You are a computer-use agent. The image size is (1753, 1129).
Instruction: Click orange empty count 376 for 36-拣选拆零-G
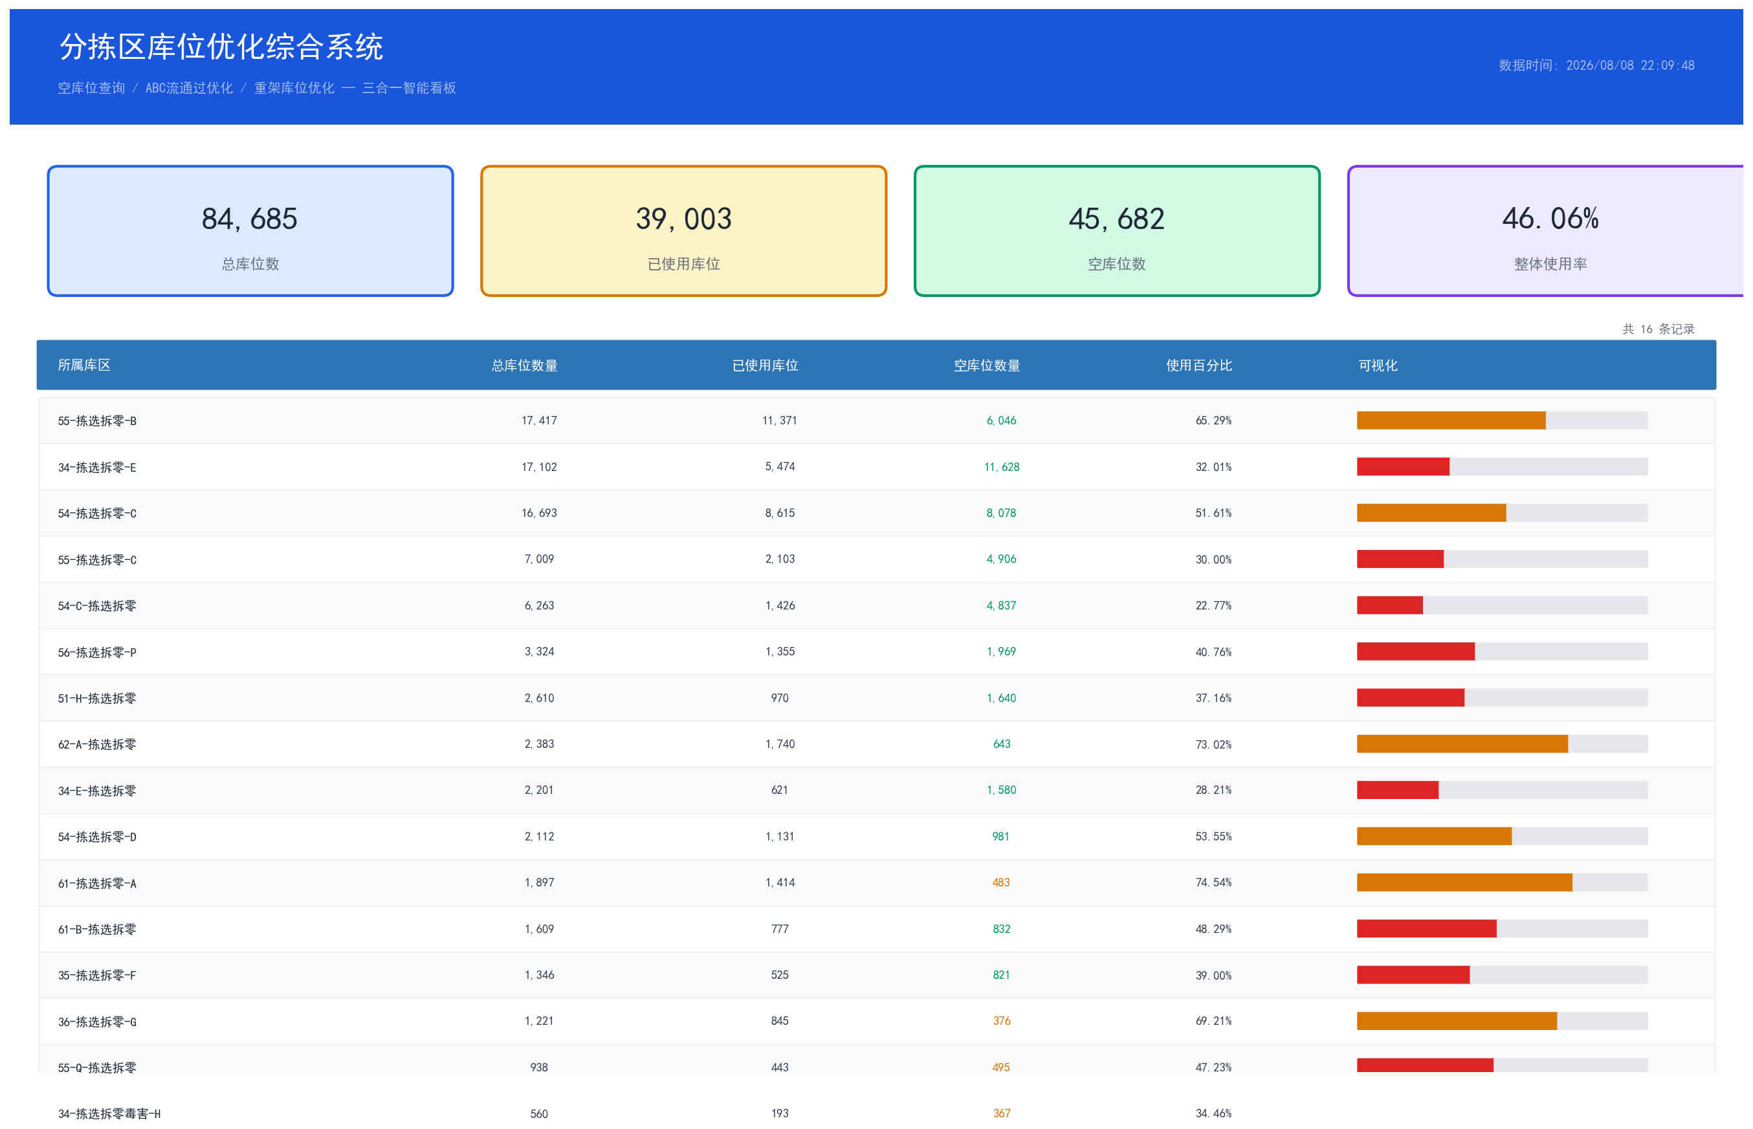coord(1001,1020)
